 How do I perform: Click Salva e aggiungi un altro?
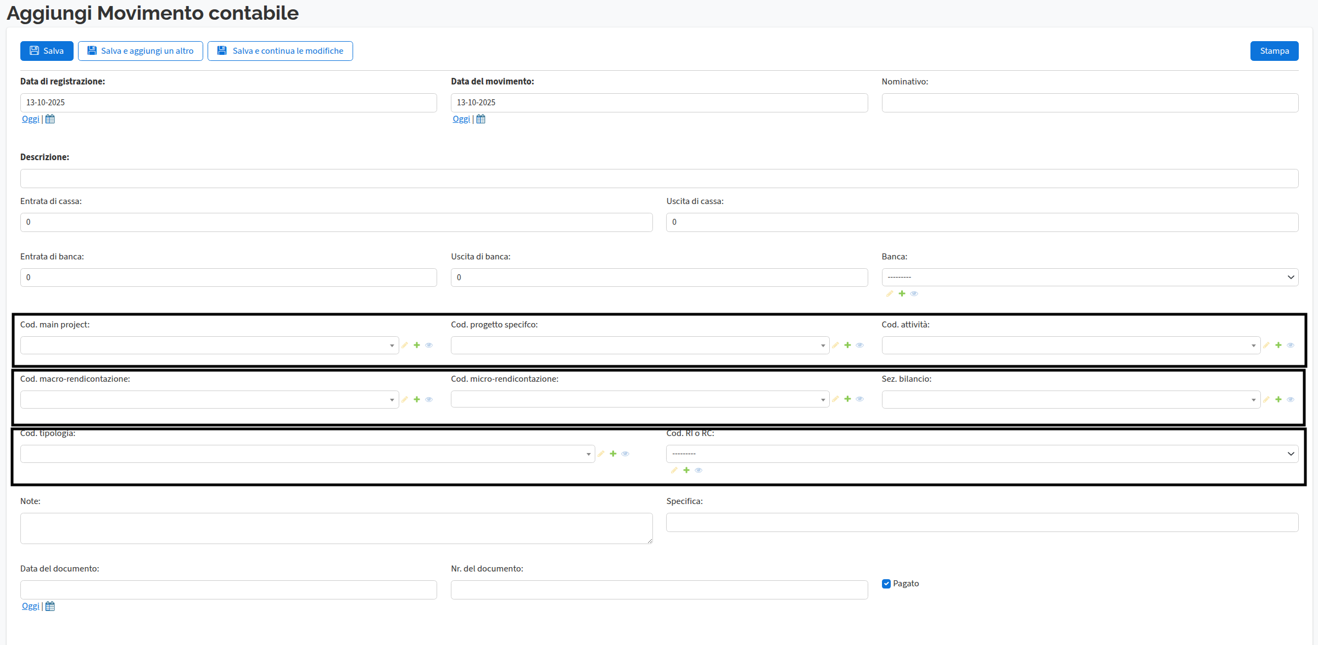pyautogui.click(x=141, y=51)
